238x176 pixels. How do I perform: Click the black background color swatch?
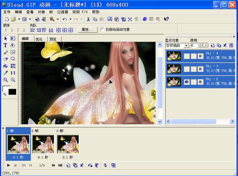(12, 92)
